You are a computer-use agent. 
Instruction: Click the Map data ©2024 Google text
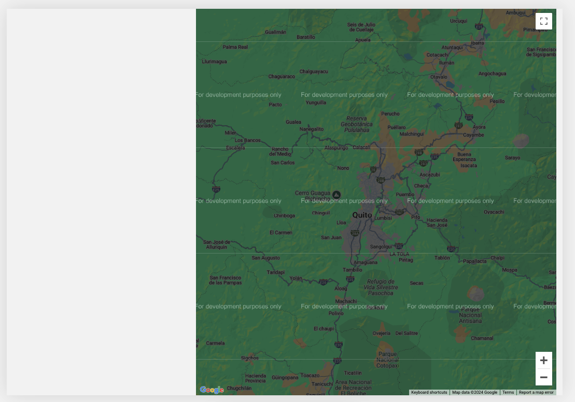click(474, 392)
